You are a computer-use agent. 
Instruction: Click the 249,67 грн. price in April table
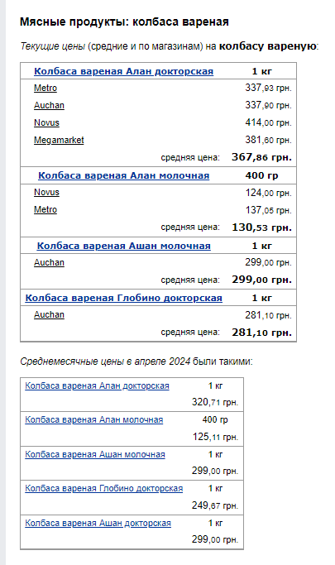coord(215,505)
